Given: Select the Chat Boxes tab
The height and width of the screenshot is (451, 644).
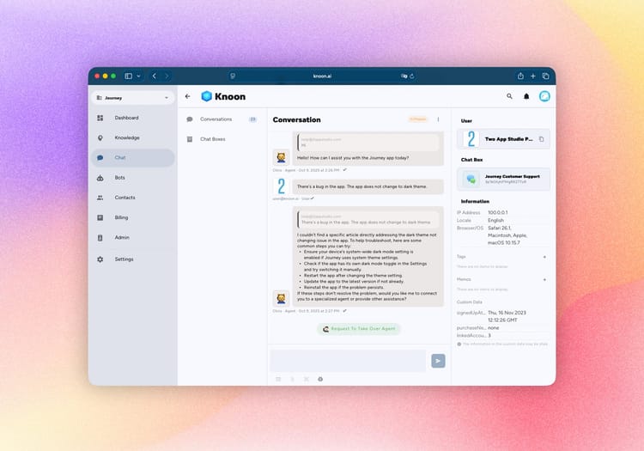Looking at the screenshot, I should 212,138.
